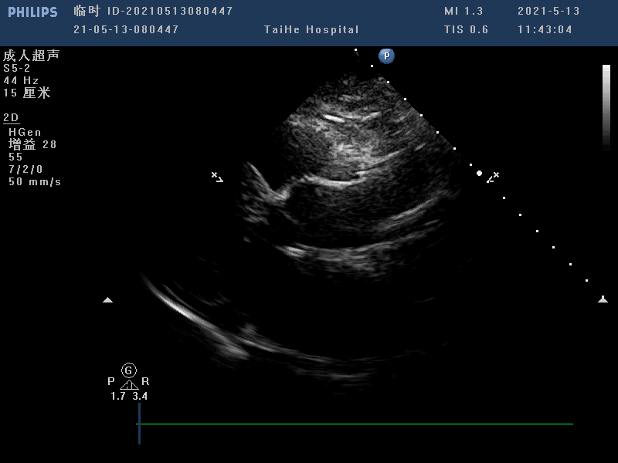618x463 pixels.
Task: Click the grayscale bar
Action: (x=606, y=107)
